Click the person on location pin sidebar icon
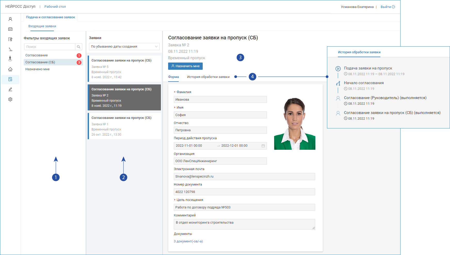The height and width of the screenshot is (255, 450). (x=10, y=59)
